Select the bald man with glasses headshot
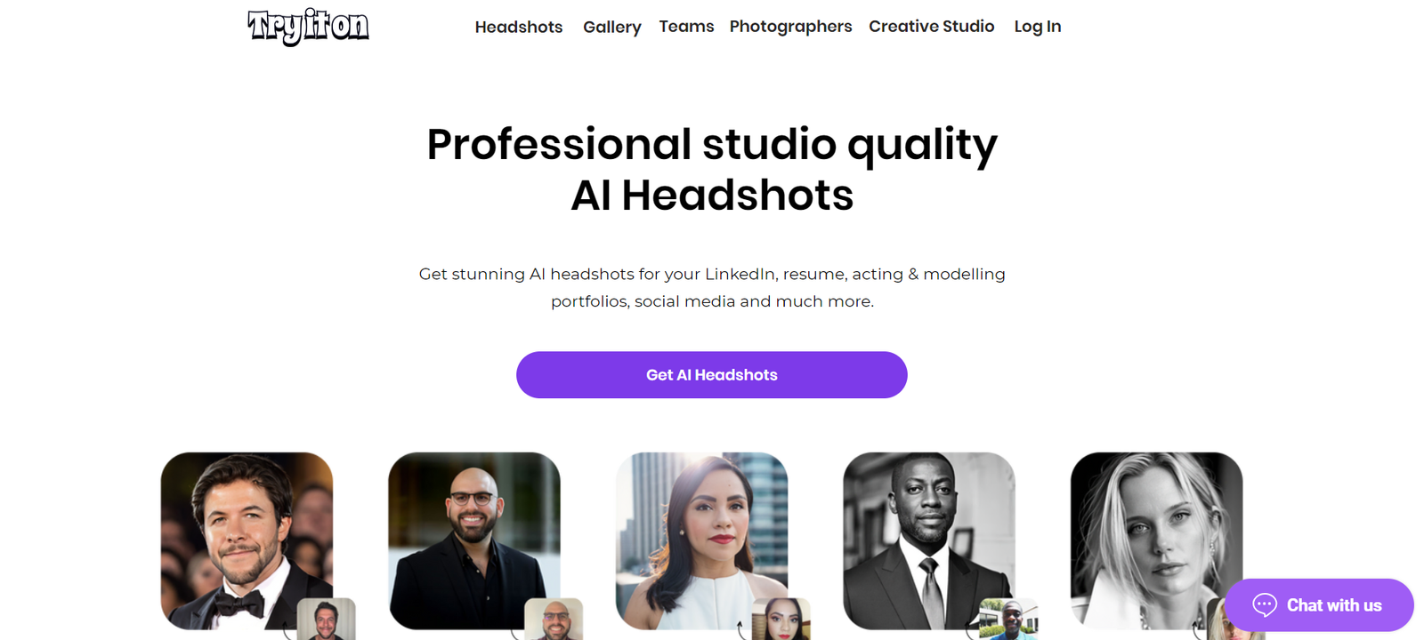Screen dimensions: 1424x640 pos(474,540)
